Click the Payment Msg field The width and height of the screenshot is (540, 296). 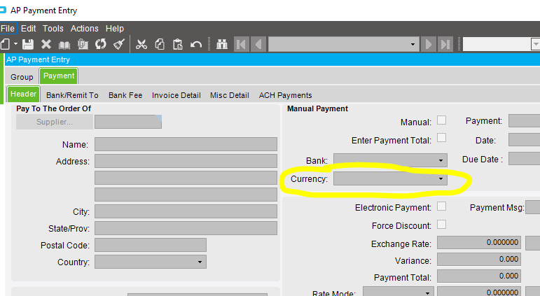[533, 208]
